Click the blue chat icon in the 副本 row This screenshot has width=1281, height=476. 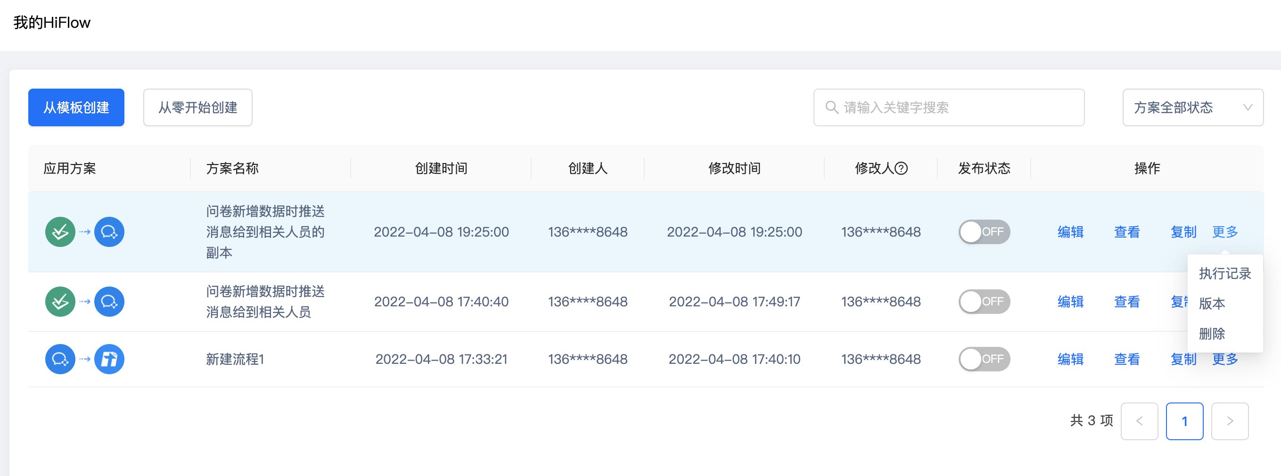pyautogui.click(x=109, y=232)
